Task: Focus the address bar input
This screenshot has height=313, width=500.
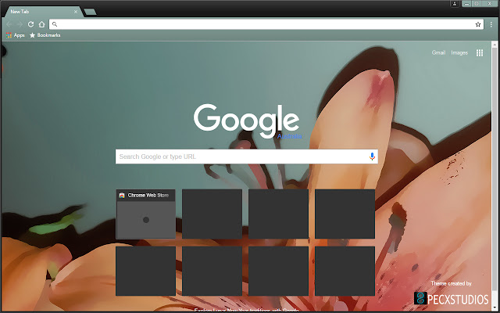Action: tap(266, 24)
